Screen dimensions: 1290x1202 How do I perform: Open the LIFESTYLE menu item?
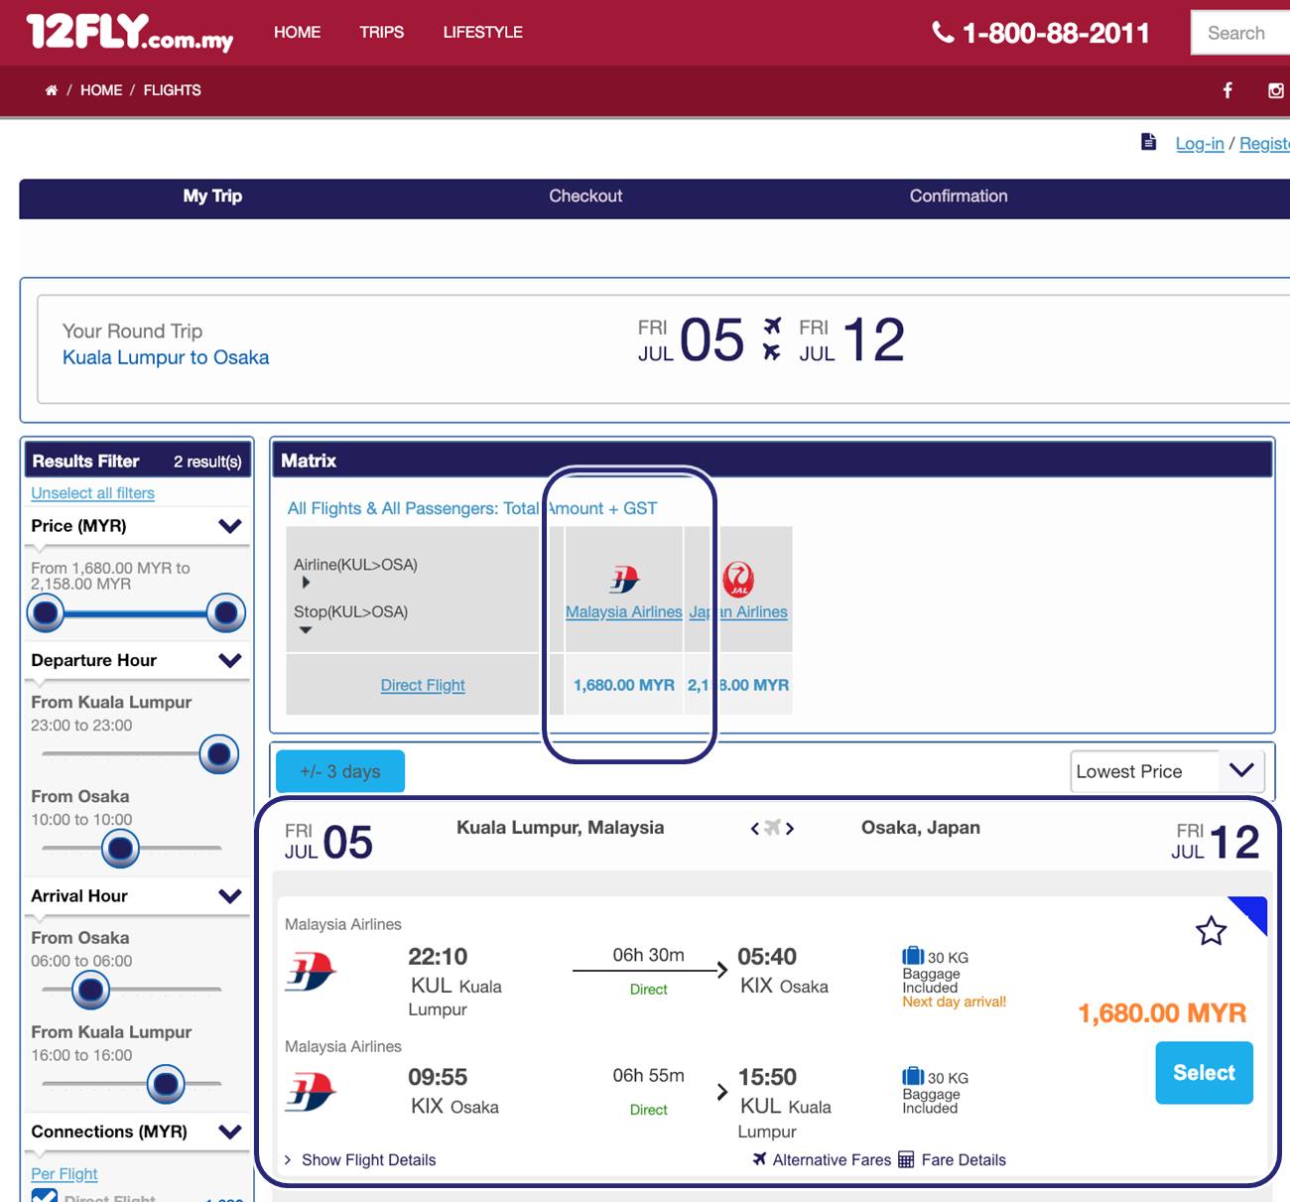point(482,33)
